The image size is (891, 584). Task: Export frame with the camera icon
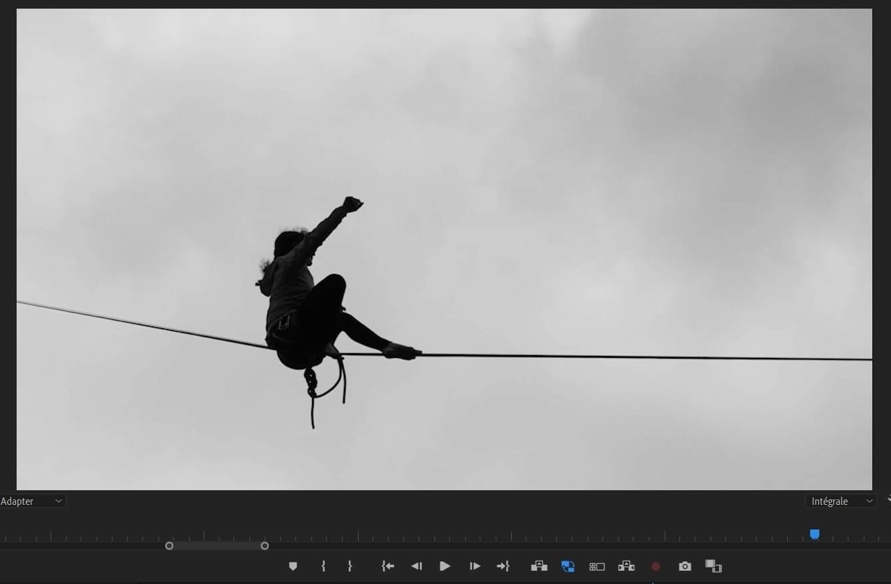685,566
